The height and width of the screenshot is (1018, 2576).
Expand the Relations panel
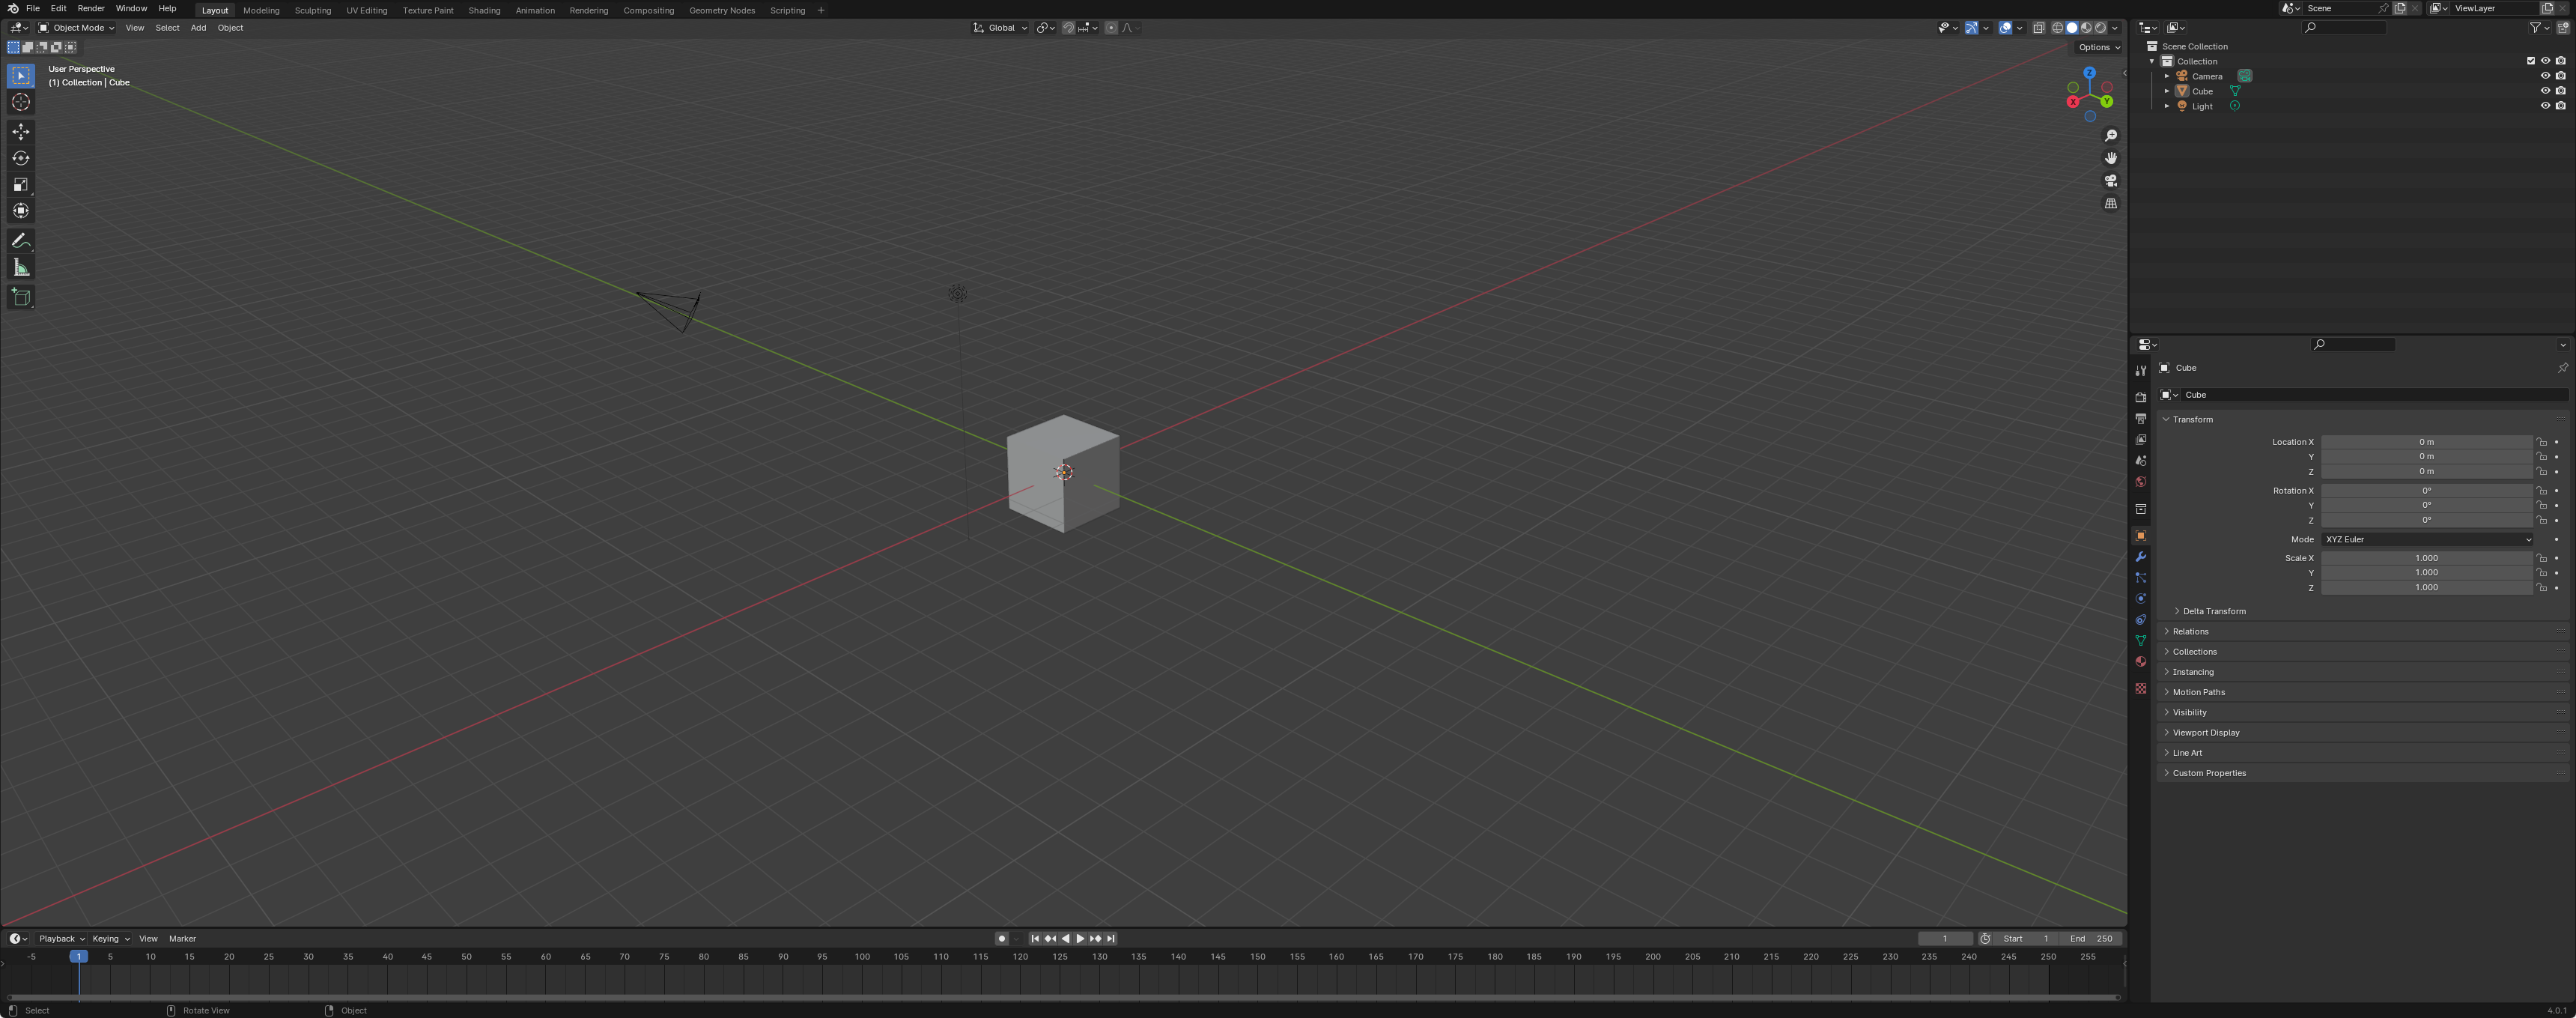point(2190,631)
